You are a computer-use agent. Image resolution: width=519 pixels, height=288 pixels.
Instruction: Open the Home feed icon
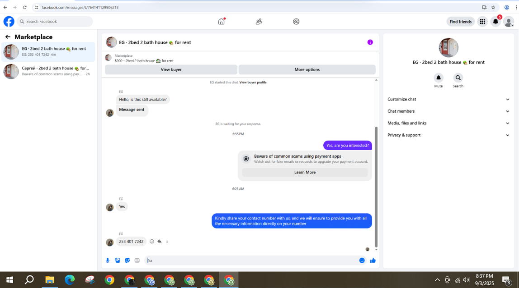coord(222,22)
